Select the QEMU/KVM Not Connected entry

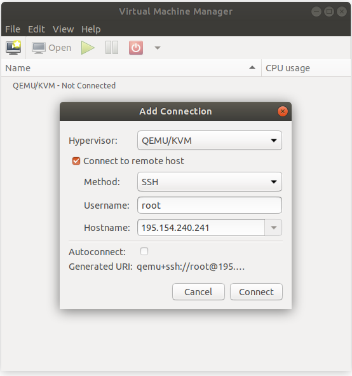[x=64, y=86]
